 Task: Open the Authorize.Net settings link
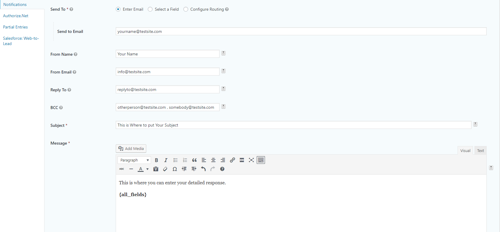point(16,16)
